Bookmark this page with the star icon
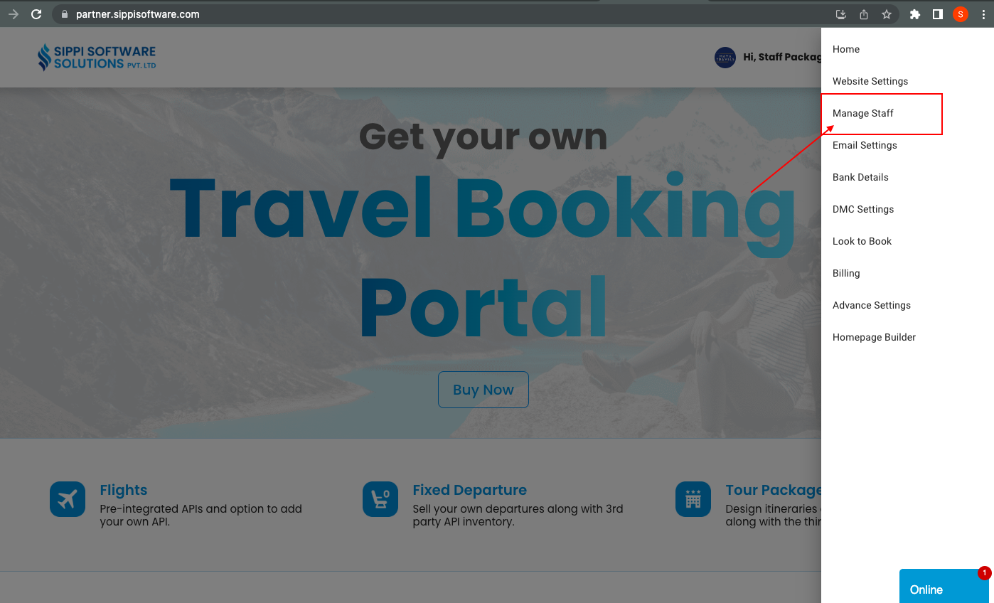The image size is (994, 603). [x=887, y=14]
